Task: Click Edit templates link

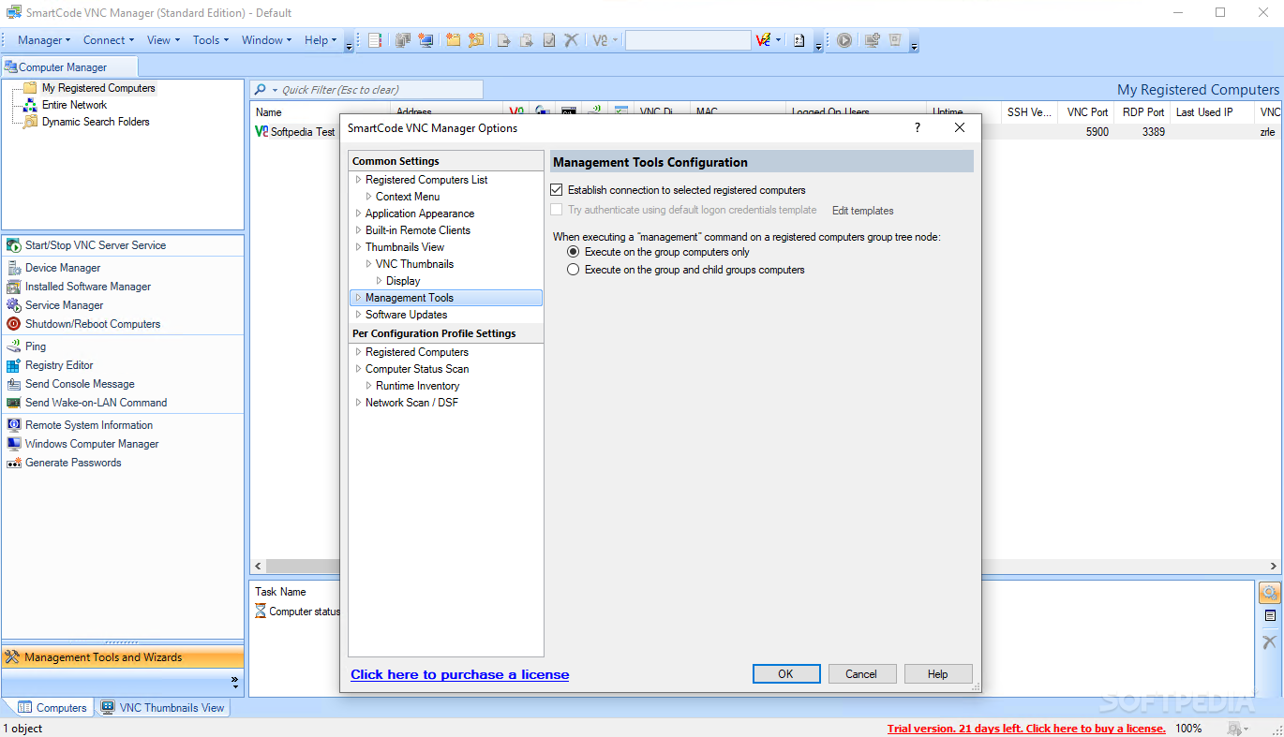Action: click(x=863, y=211)
